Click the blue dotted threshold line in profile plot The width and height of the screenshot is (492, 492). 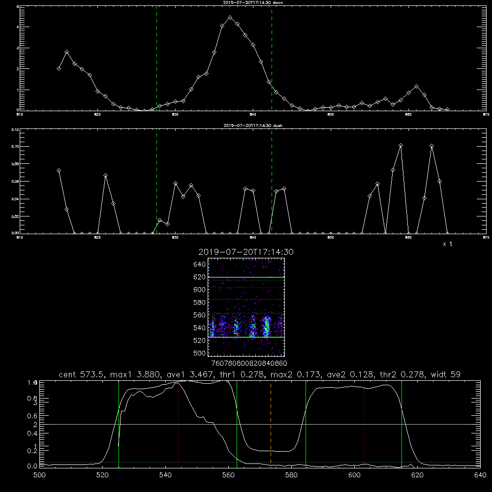(x=259, y=462)
